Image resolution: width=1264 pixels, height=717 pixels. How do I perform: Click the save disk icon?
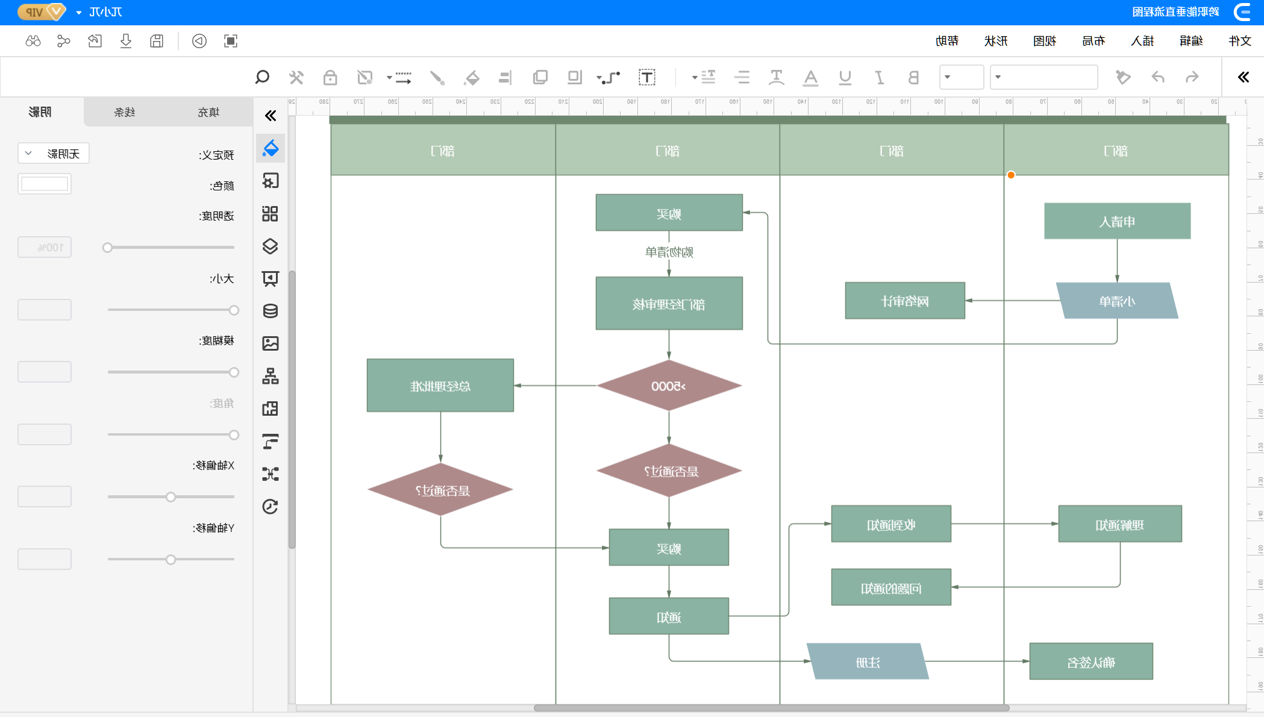[x=157, y=41]
